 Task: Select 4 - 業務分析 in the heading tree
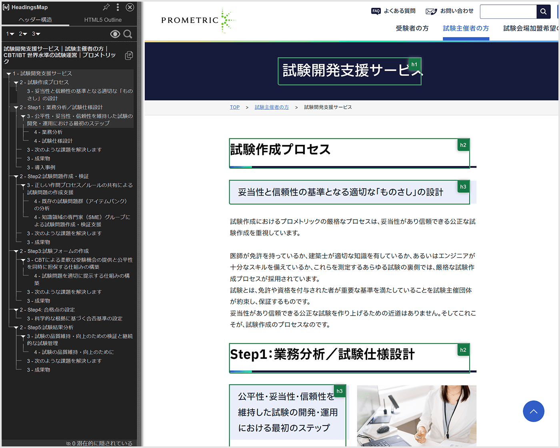click(48, 132)
